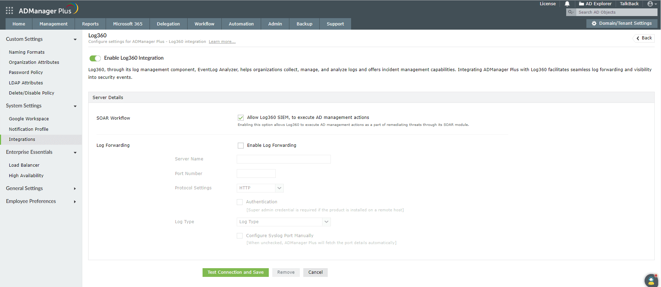Tick Configure Syslog Port Manually checkbox
Viewport: 661px width, 287px height.
(x=240, y=236)
